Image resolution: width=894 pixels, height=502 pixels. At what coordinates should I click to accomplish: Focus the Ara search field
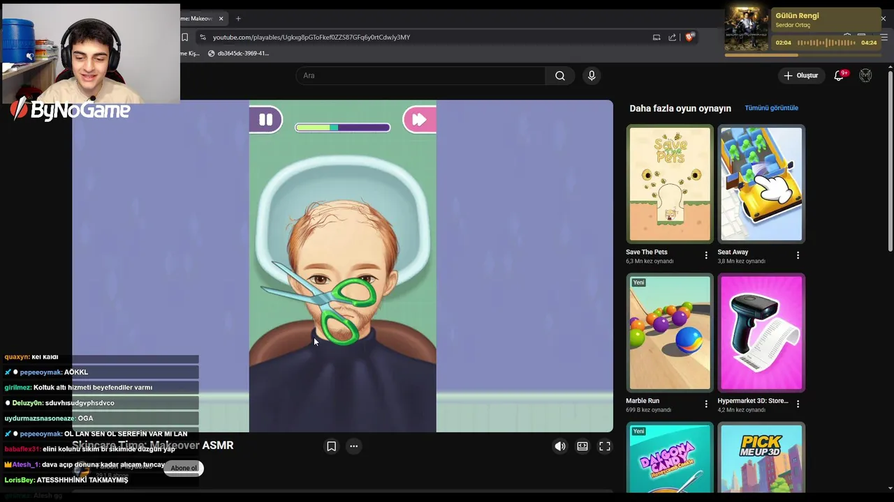[x=420, y=75]
